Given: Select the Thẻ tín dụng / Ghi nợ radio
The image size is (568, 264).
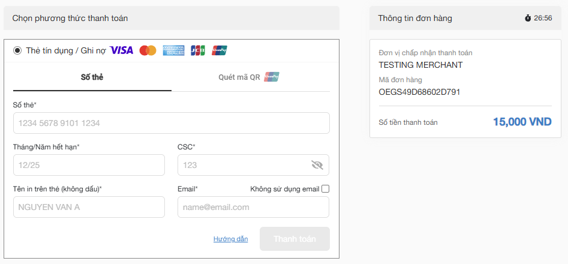Looking at the screenshot, I should tap(17, 50).
